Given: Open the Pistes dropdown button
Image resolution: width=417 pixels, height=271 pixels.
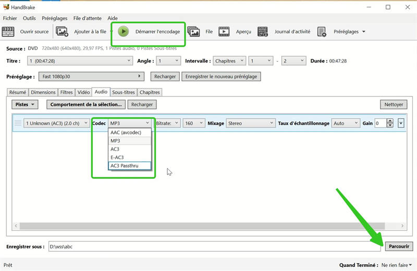Looking at the screenshot, I should point(24,105).
